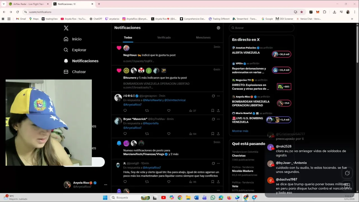Share Bryan "Maverick" post

click(x=218, y=134)
